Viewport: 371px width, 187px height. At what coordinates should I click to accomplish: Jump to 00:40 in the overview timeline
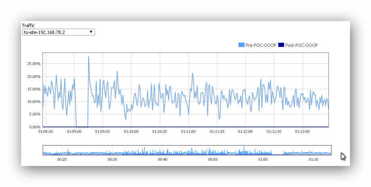click(x=163, y=152)
